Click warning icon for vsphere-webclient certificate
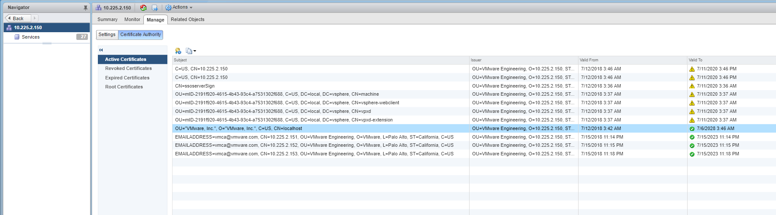Viewport: 776px width, 215px height. [x=692, y=103]
